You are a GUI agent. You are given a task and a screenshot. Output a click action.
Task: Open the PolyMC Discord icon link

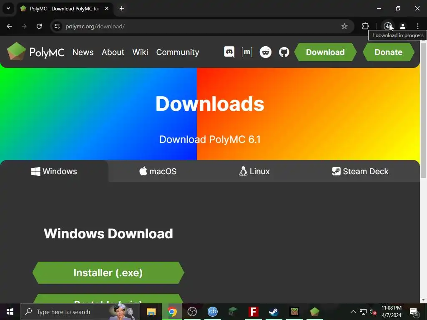229,52
